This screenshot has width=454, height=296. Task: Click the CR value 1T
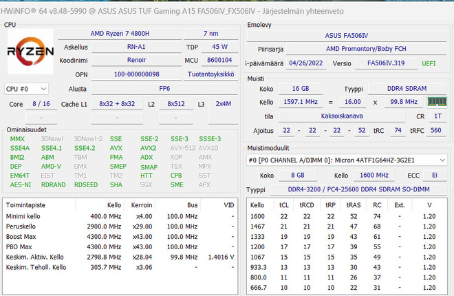pos(437,116)
